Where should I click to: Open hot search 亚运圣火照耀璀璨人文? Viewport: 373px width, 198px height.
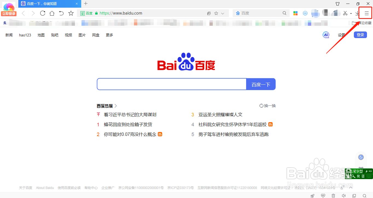[x=220, y=114]
